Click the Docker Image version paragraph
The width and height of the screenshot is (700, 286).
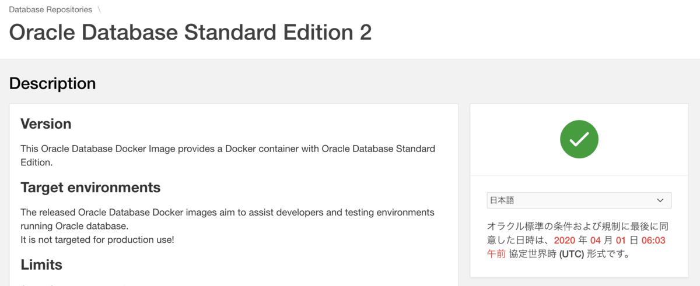(x=228, y=156)
